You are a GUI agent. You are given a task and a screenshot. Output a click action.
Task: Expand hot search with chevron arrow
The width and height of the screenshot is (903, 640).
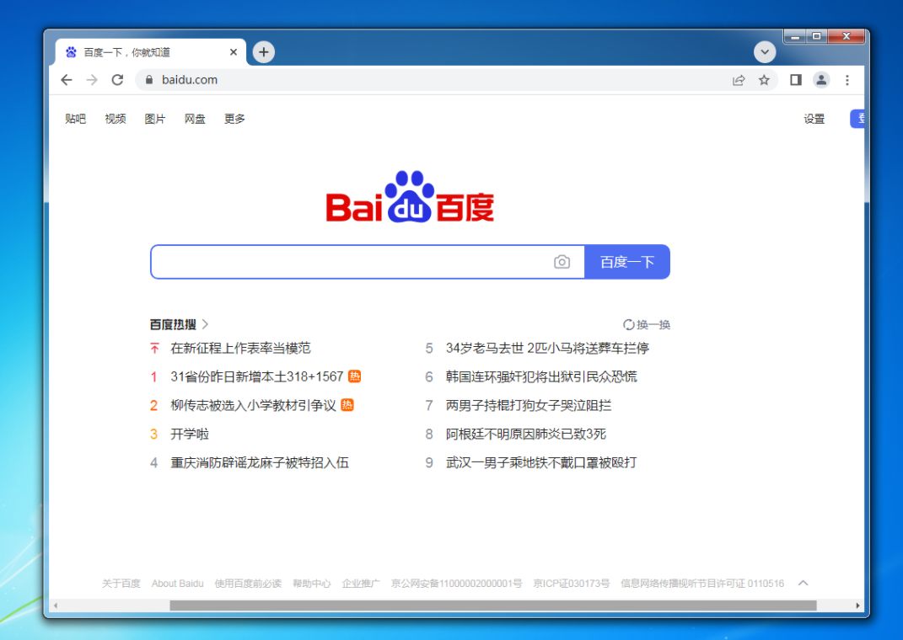coord(205,324)
